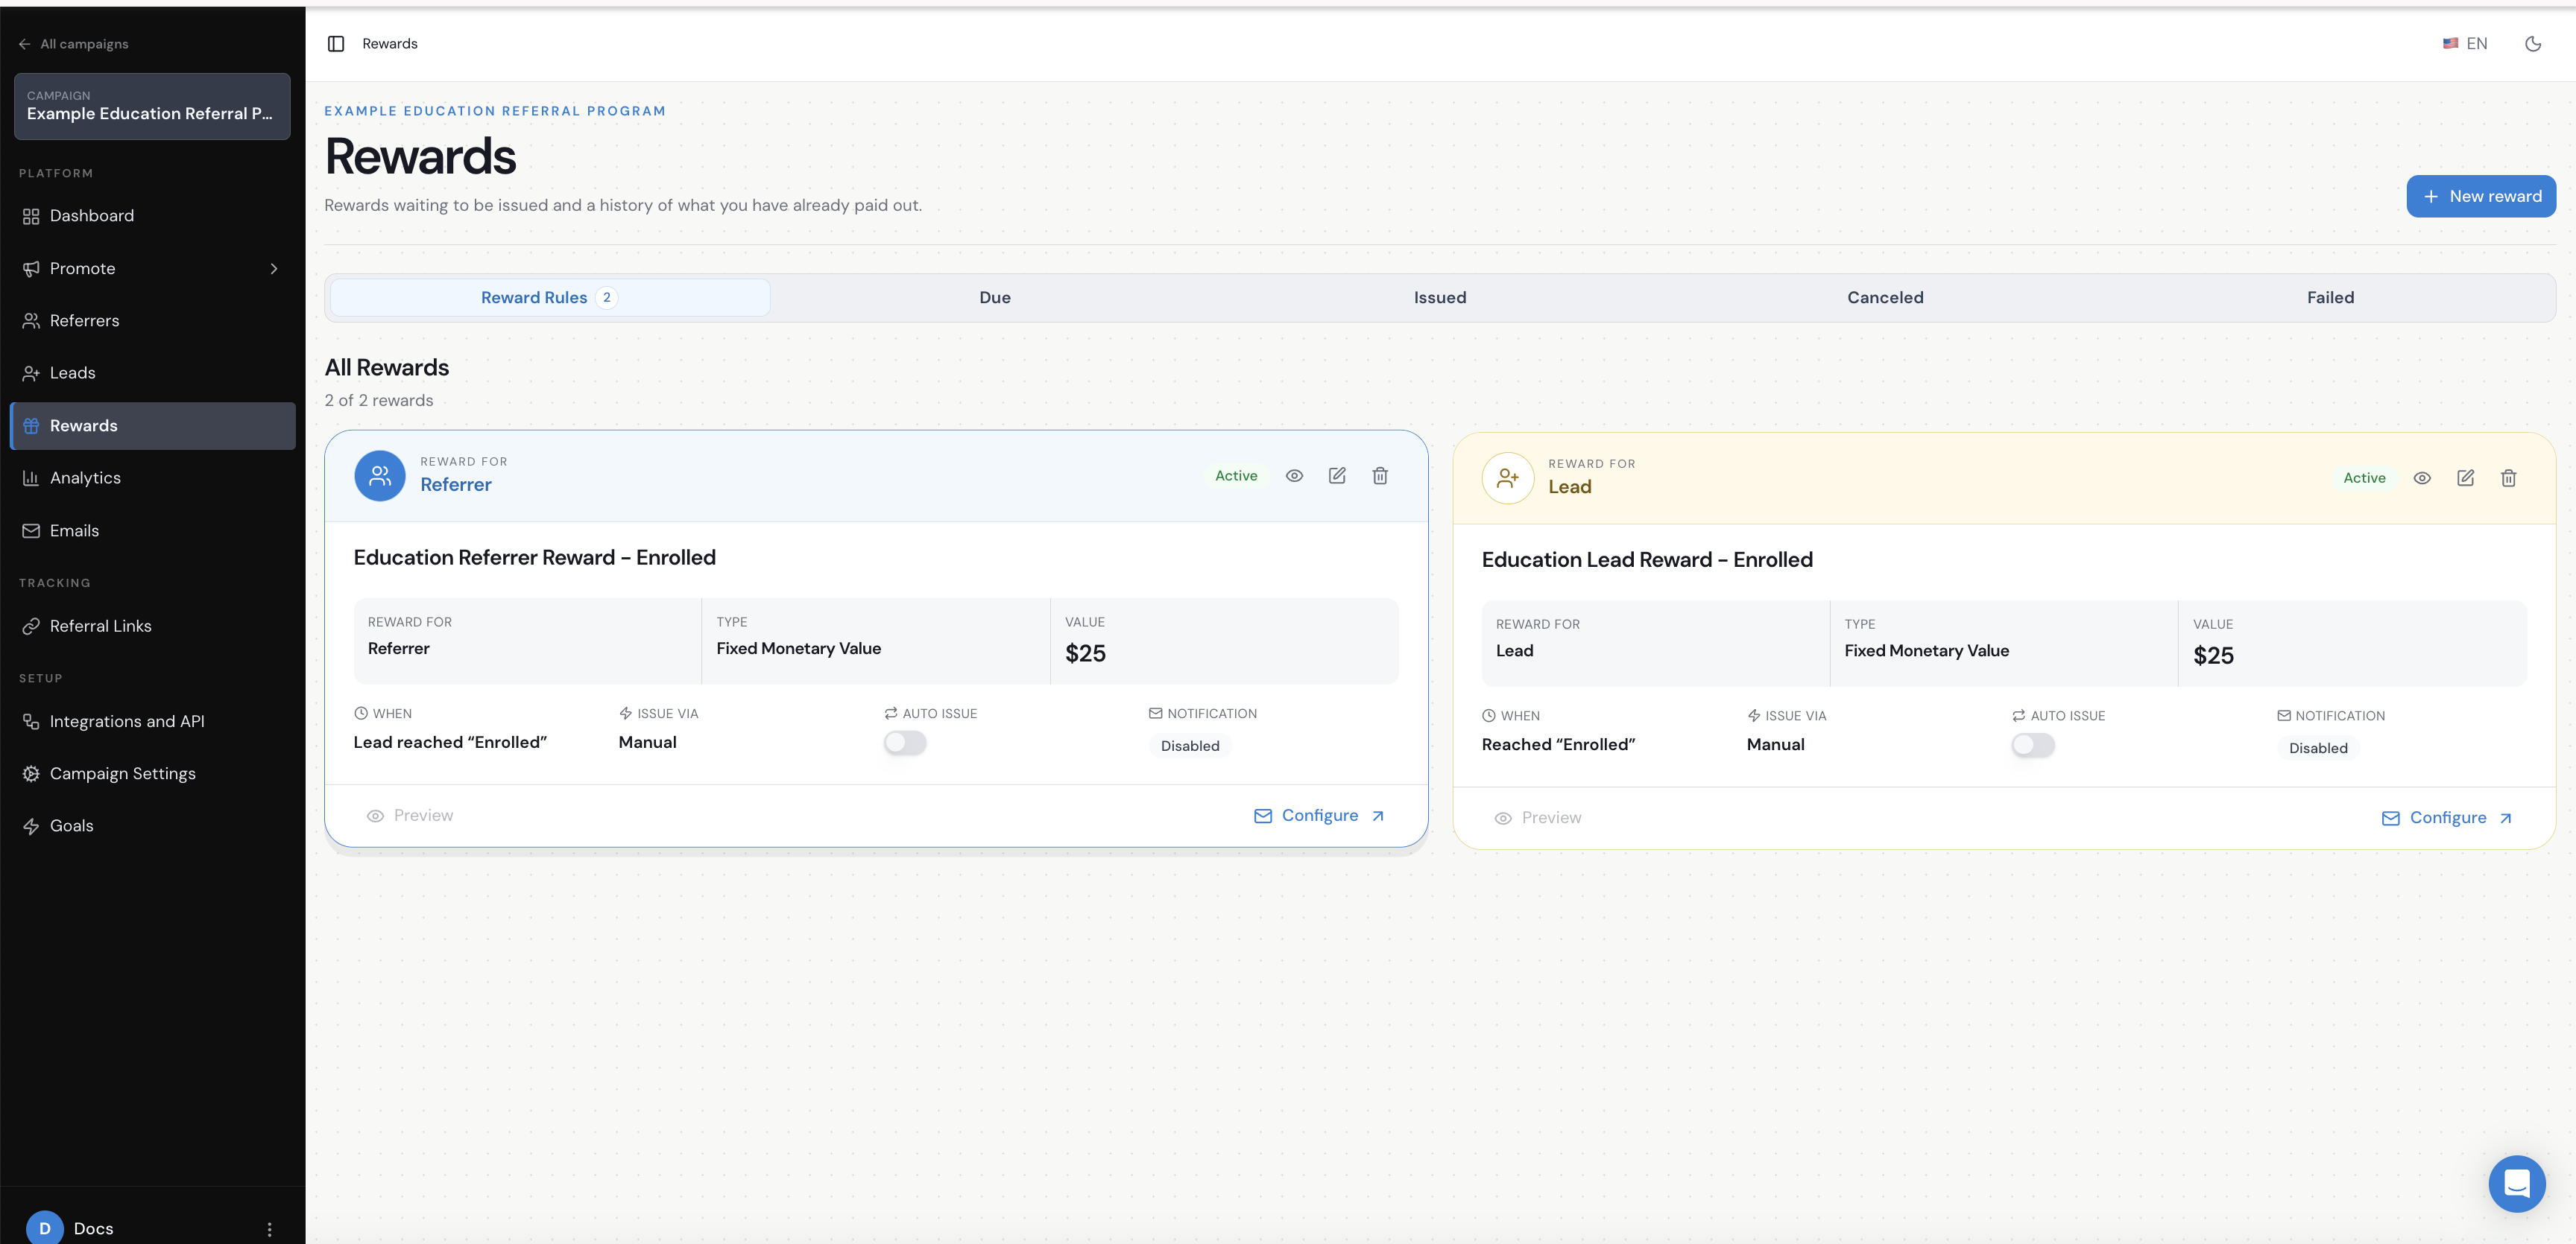
Task: Change language from EN
Action: pos(2465,44)
